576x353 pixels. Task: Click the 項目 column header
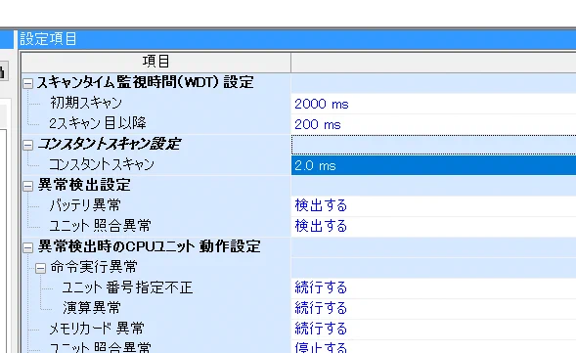click(156, 62)
